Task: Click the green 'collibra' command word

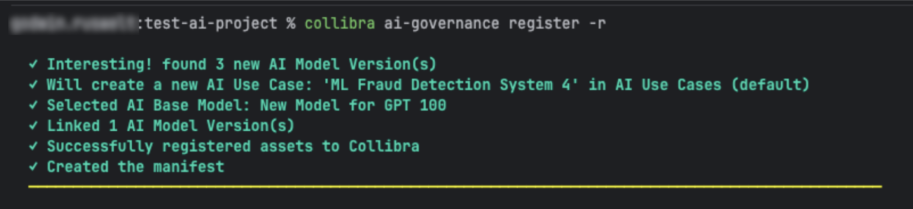Action: 339,23
